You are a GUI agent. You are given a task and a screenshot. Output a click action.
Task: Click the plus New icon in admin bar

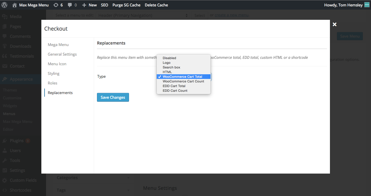click(84, 5)
